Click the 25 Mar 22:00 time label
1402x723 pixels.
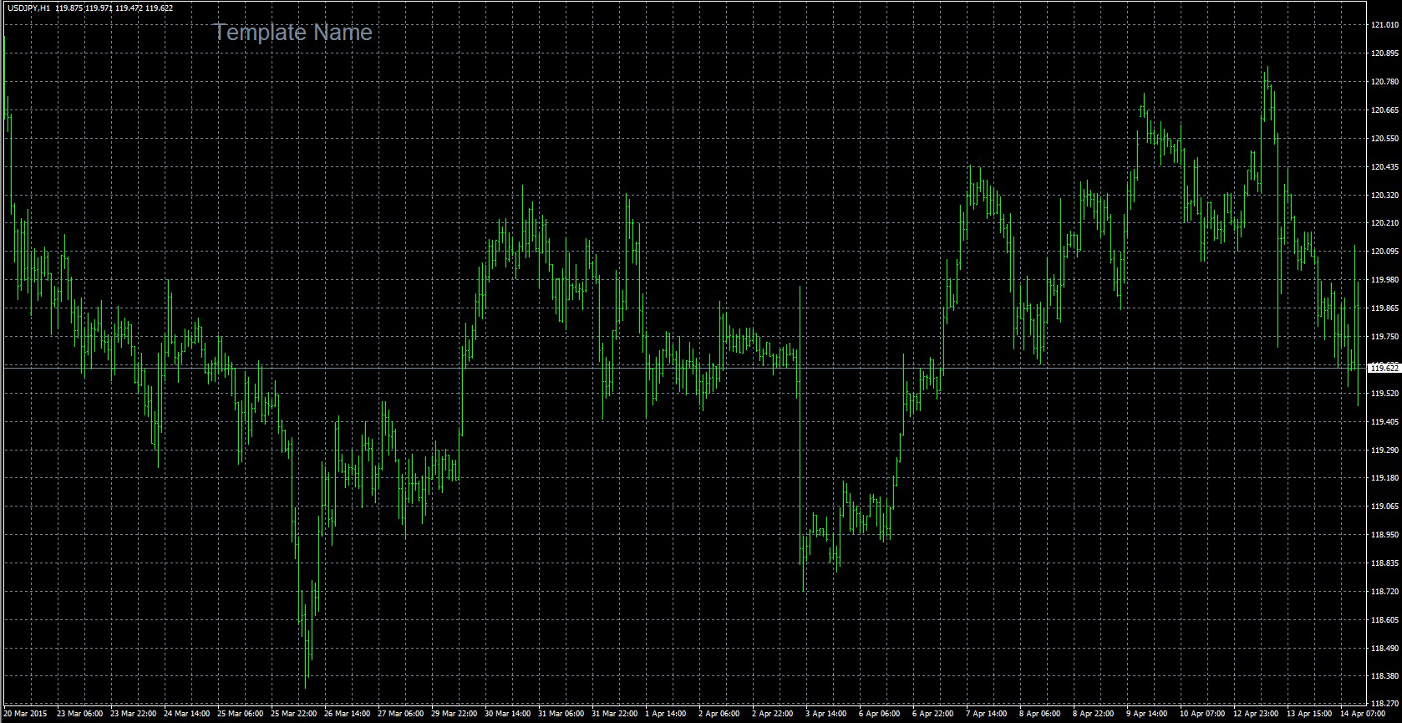pos(293,715)
